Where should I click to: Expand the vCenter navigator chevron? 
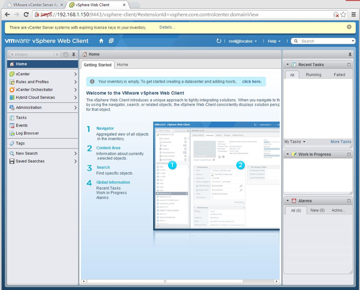(x=75, y=74)
